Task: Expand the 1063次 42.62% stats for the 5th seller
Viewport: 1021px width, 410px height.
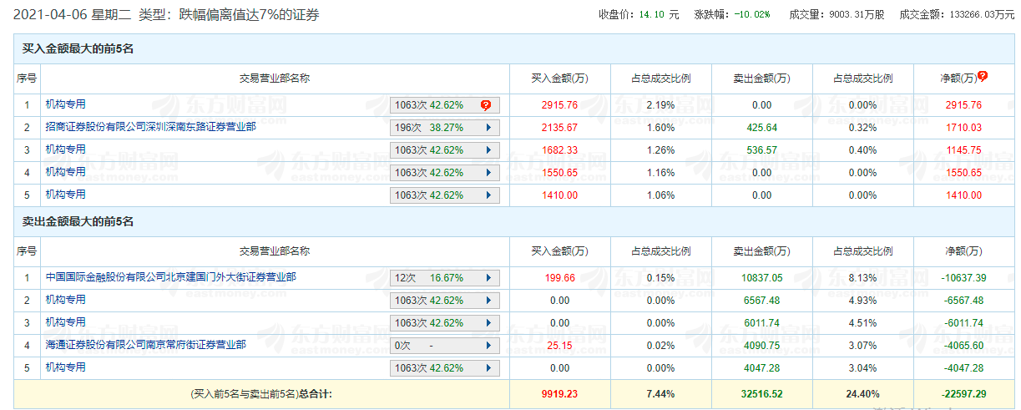Action: 488,367
